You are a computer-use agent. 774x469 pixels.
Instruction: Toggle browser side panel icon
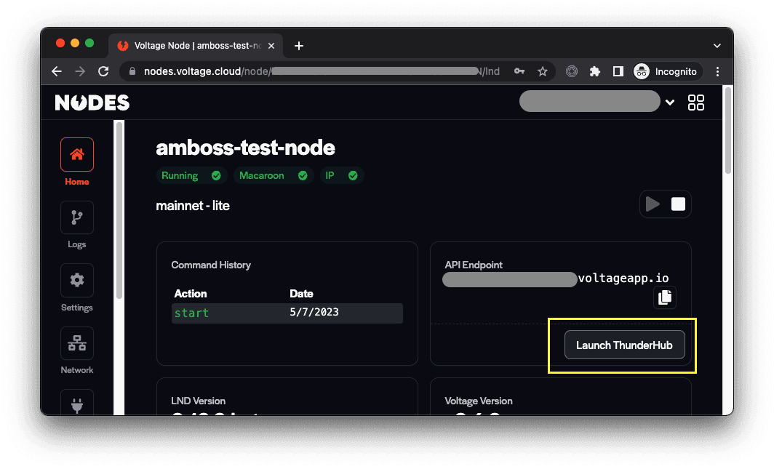(618, 71)
